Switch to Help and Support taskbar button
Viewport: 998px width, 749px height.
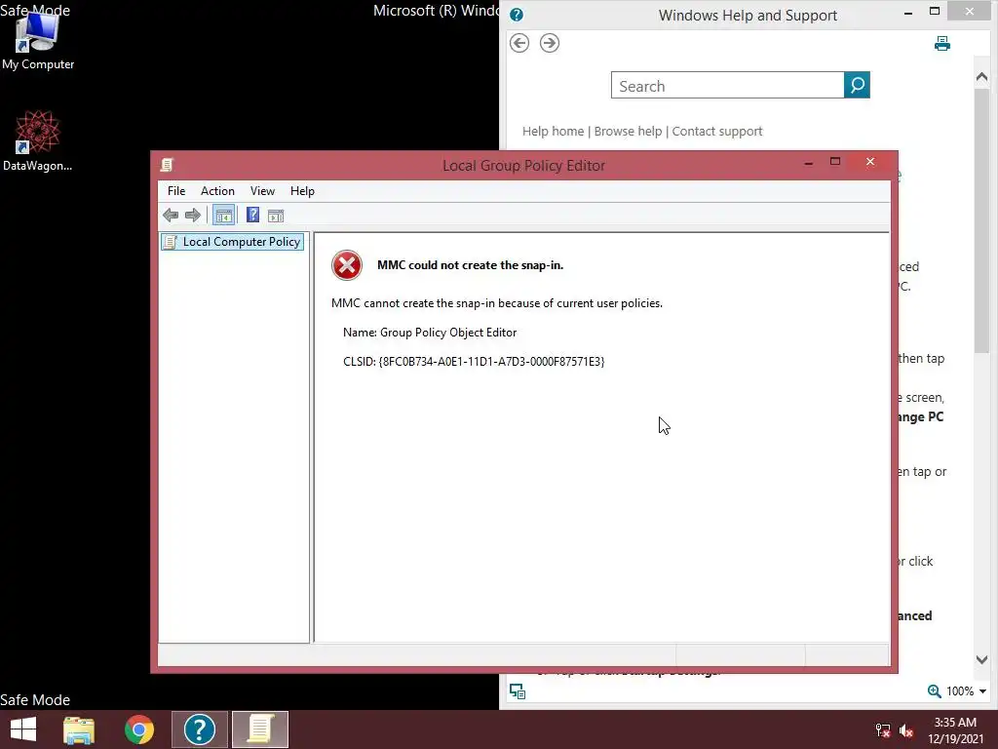pos(199,729)
